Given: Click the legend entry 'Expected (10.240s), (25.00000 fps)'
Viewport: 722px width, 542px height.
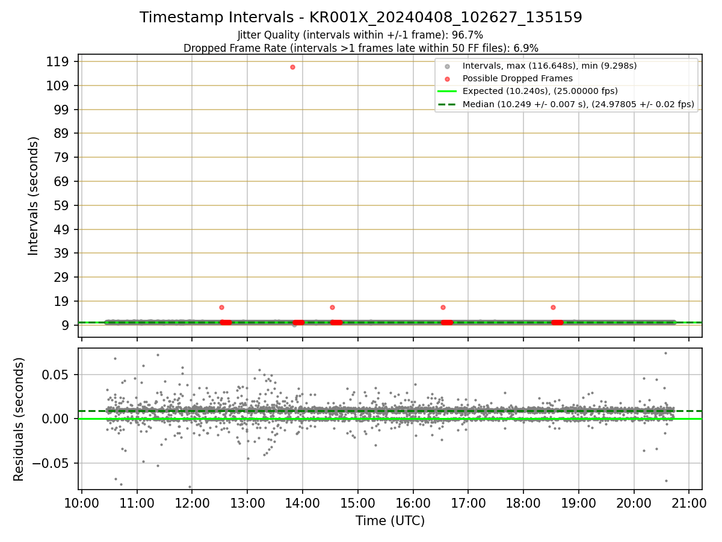Looking at the screenshot, I should (x=540, y=91).
